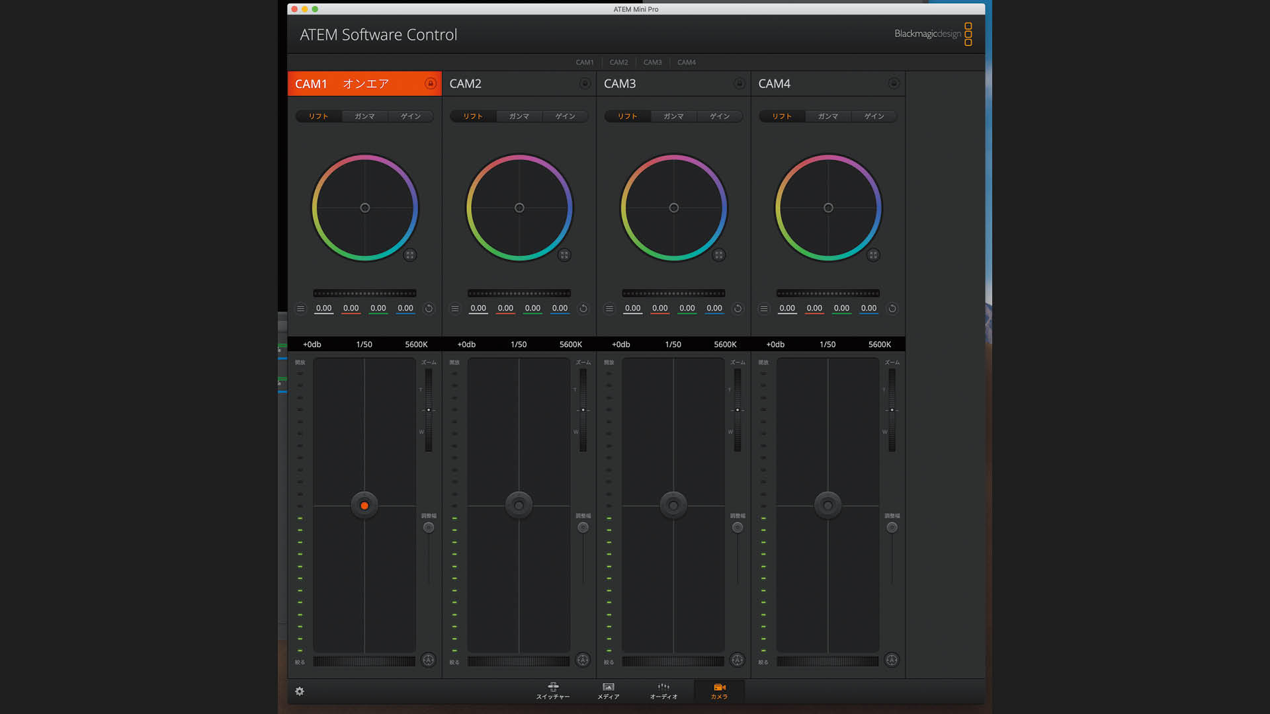
Task: Click the CAM1 orange iris joystick knob
Action: click(364, 506)
